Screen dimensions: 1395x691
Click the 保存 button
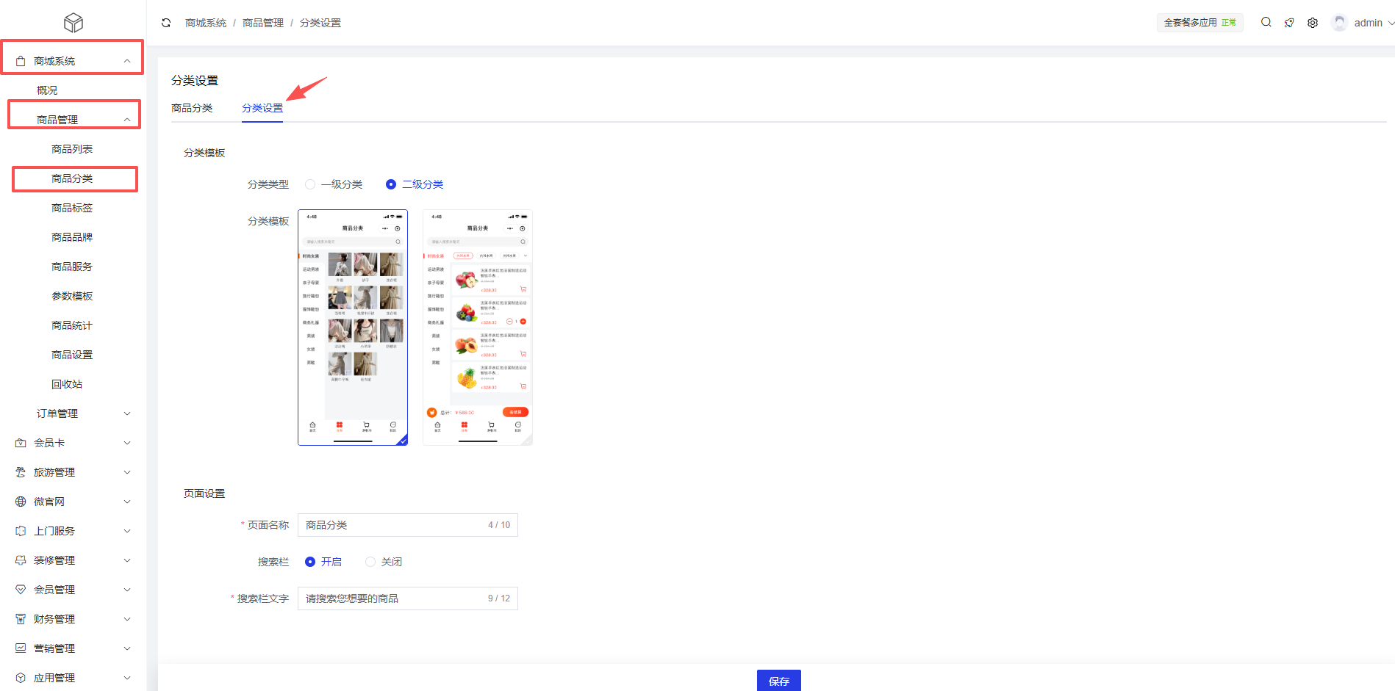click(778, 681)
